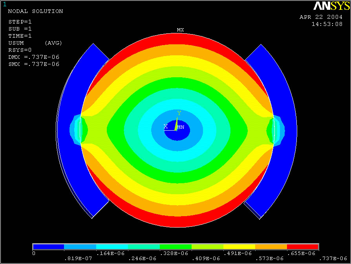Click the cyan legend swatch
Image resolution: width=351 pixels, height=264 pixels.
point(112,247)
